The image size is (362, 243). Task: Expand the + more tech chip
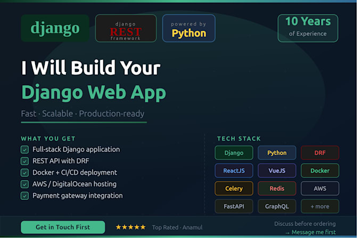tap(320, 206)
